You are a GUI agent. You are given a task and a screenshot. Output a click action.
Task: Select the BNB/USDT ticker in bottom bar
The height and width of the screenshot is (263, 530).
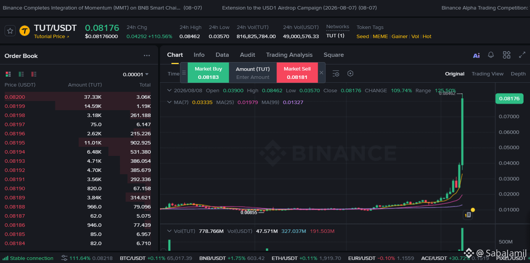point(232,258)
